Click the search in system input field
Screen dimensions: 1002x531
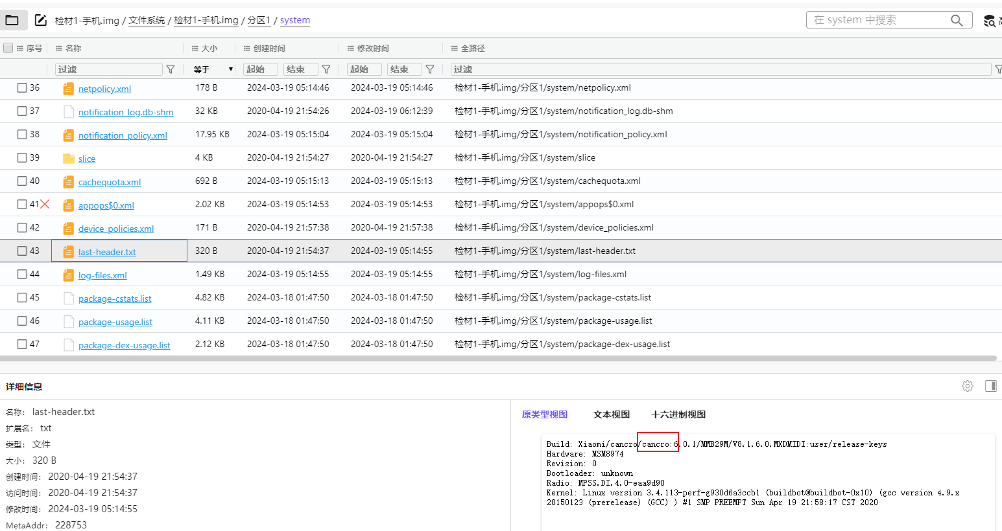pos(876,20)
